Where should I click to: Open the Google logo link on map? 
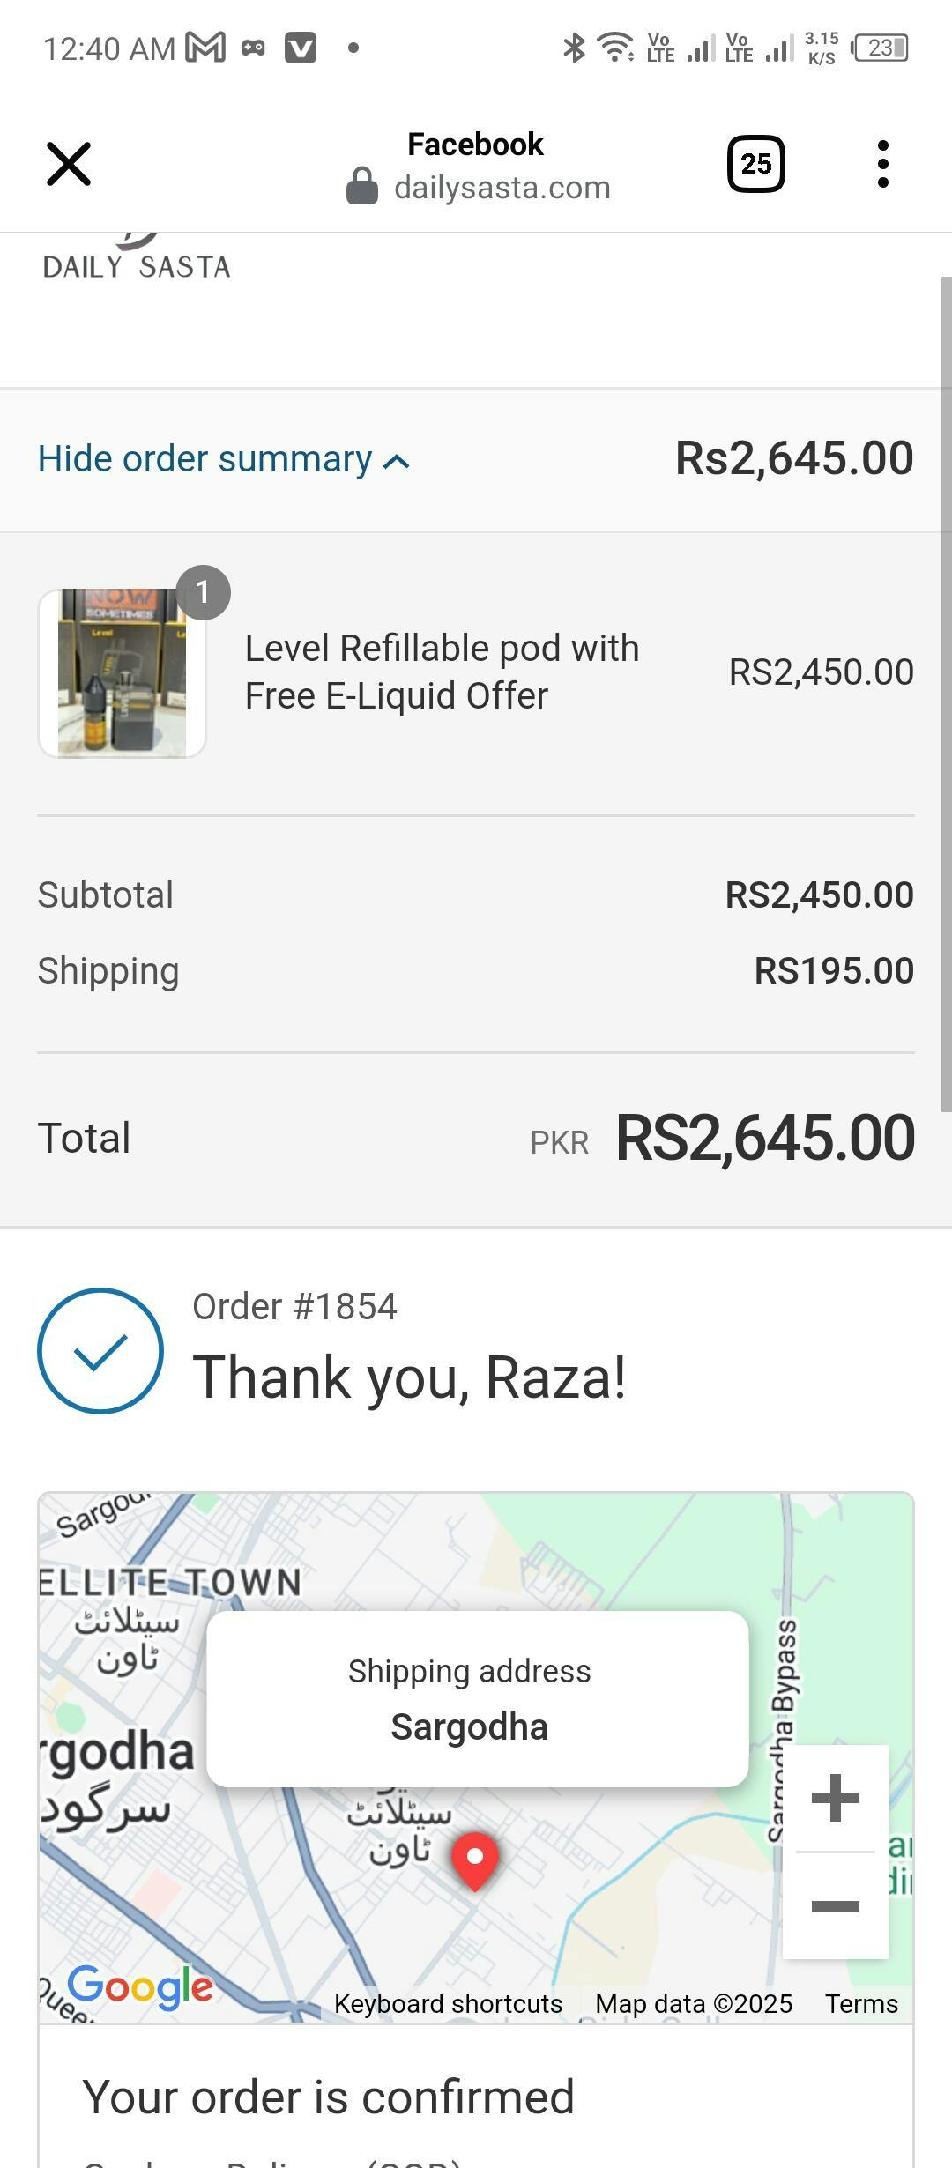(140, 1987)
